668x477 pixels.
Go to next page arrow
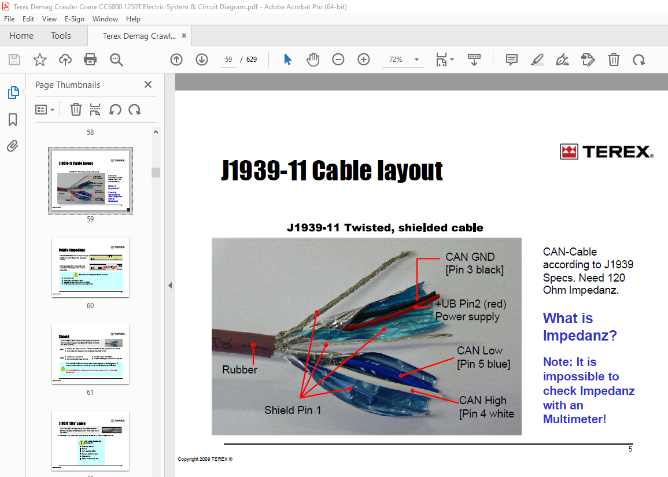click(202, 60)
